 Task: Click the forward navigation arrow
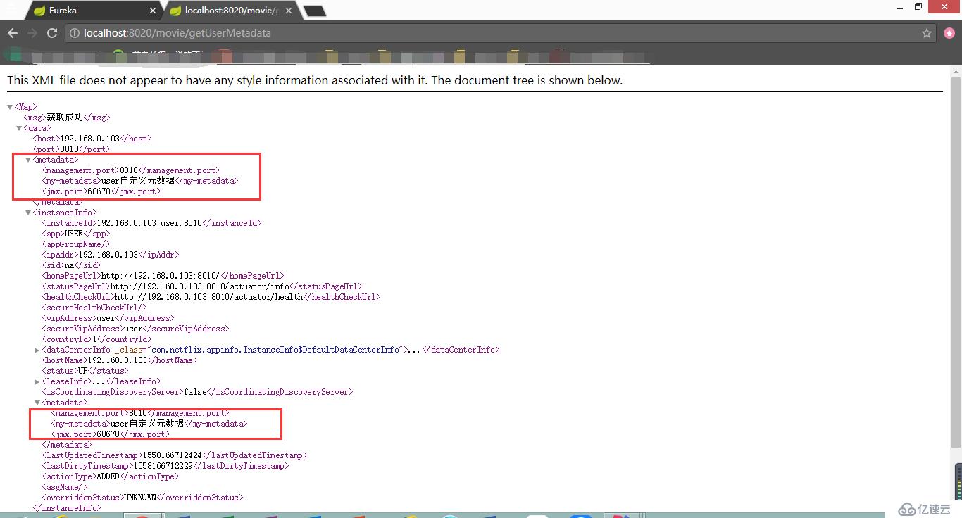[x=32, y=33]
